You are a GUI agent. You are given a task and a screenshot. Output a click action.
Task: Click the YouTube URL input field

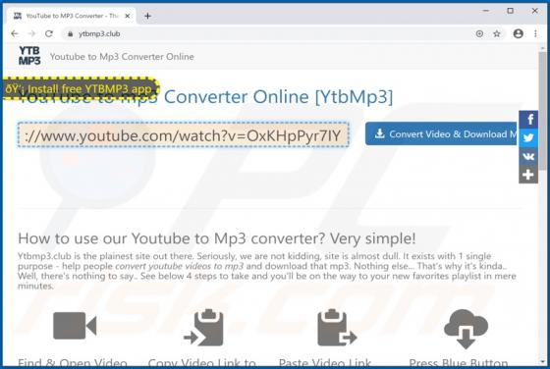click(x=183, y=134)
